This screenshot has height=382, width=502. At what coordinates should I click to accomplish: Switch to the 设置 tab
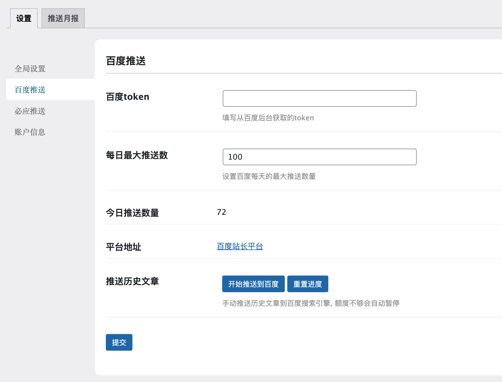click(24, 19)
